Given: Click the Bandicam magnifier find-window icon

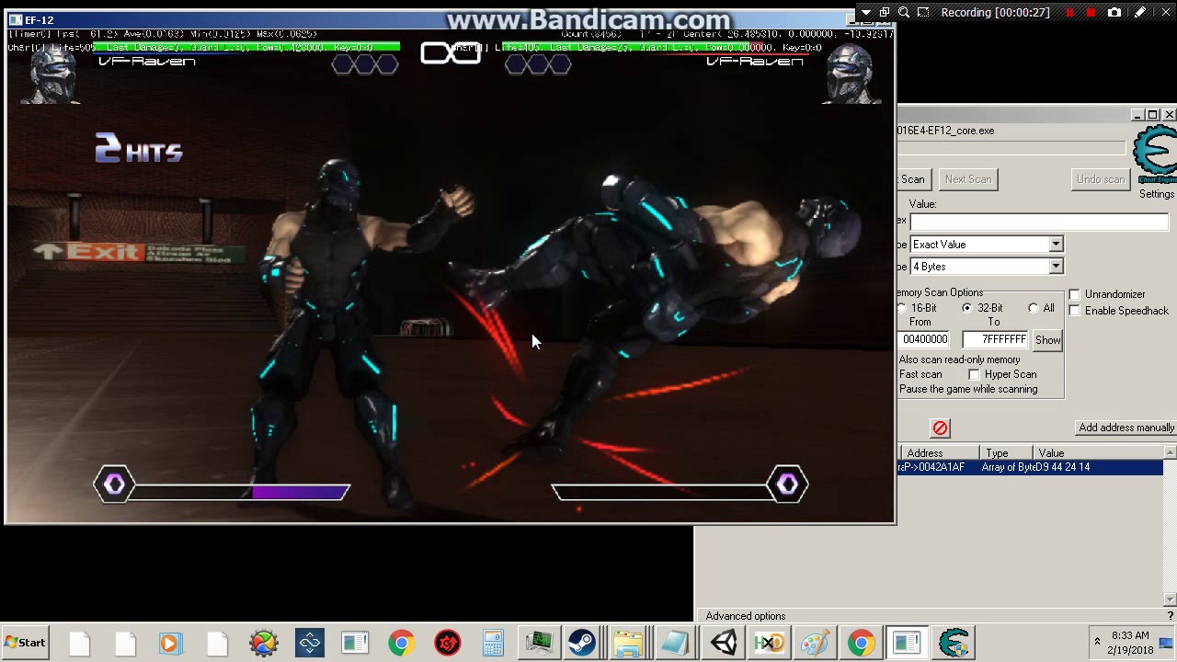Looking at the screenshot, I should tap(904, 13).
